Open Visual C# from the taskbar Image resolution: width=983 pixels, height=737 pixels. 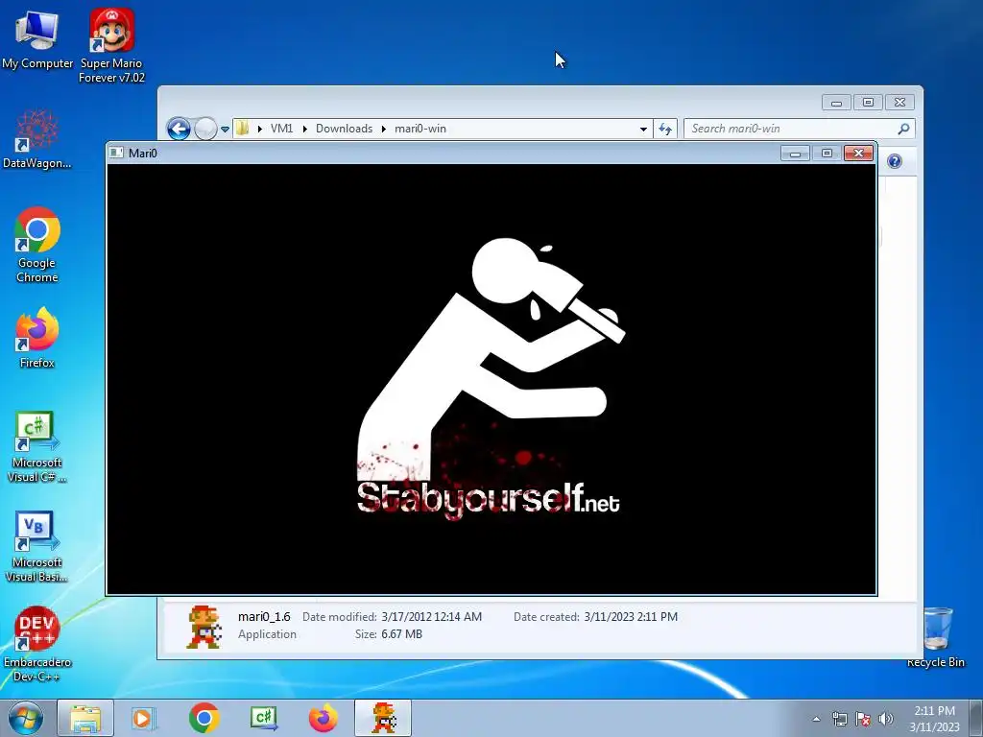(264, 718)
